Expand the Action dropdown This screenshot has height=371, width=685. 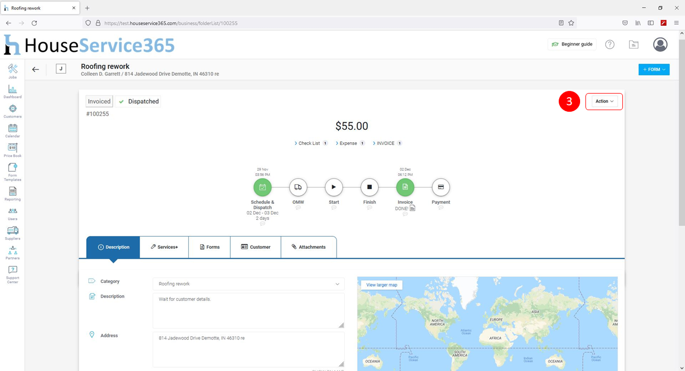[x=604, y=101]
